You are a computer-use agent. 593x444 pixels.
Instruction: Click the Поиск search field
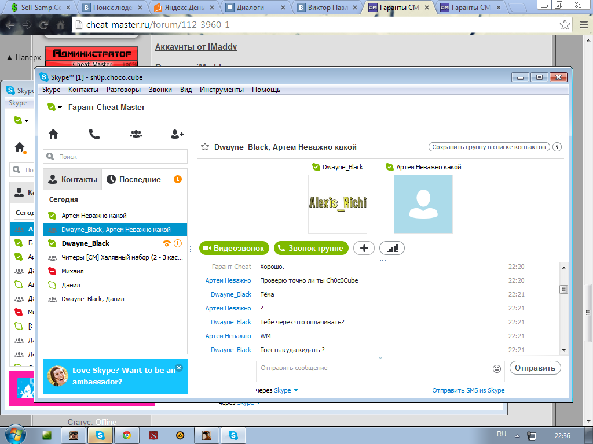[x=115, y=156]
